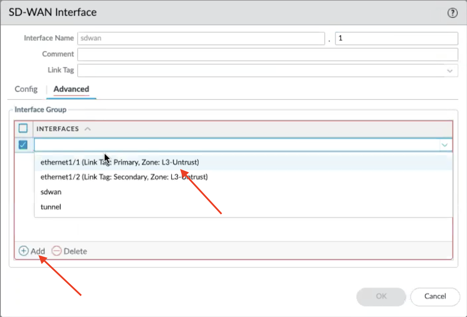Click the Delete minus icon
Screen dimensions: 467x317
[x=56, y=251]
